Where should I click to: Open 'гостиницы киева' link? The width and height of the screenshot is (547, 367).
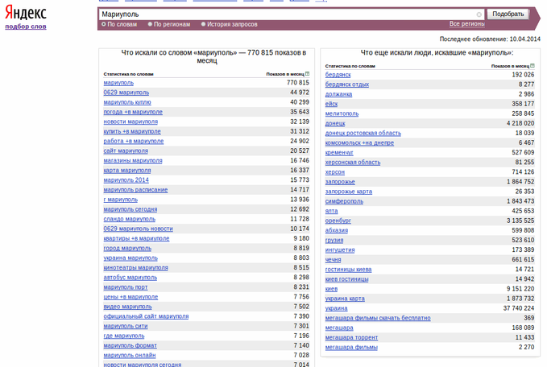pyautogui.click(x=349, y=270)
